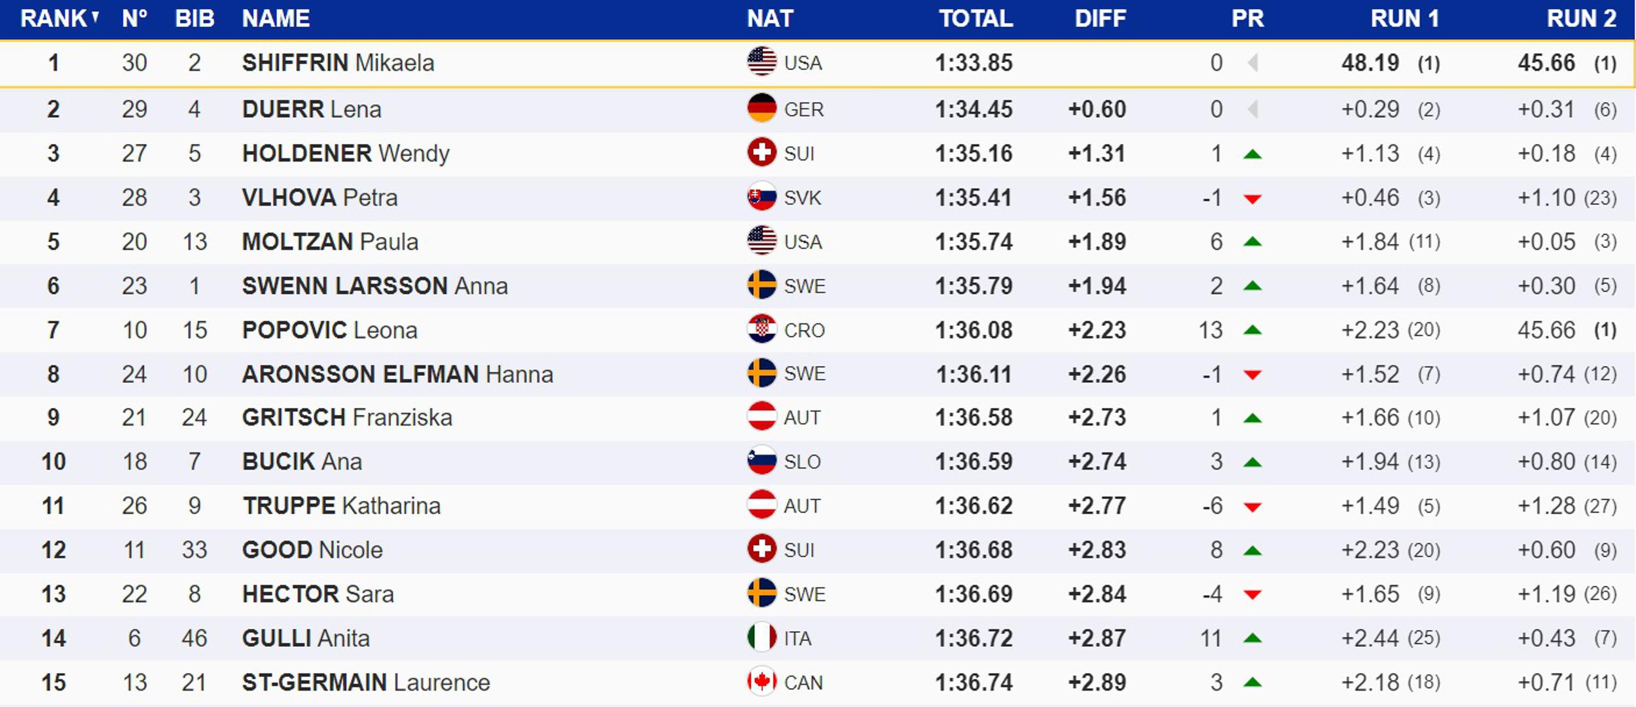Open SHIFFRIN Mikaela athlete name
Image resolution: width=1636 pixels, height=707 pixels.
[x=338, y=63]
